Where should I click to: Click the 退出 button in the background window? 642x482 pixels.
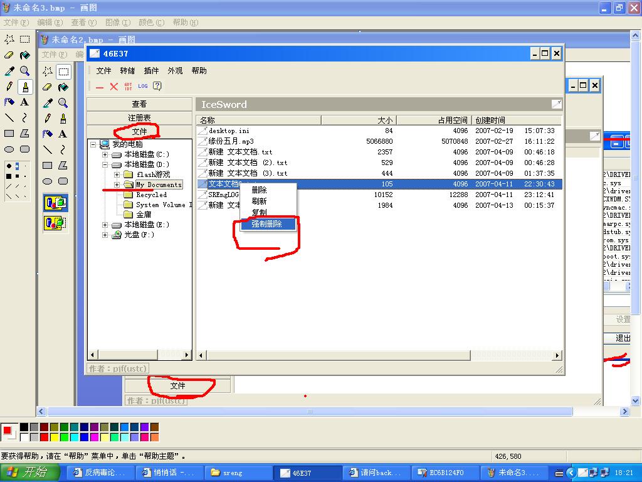(618, 338)
